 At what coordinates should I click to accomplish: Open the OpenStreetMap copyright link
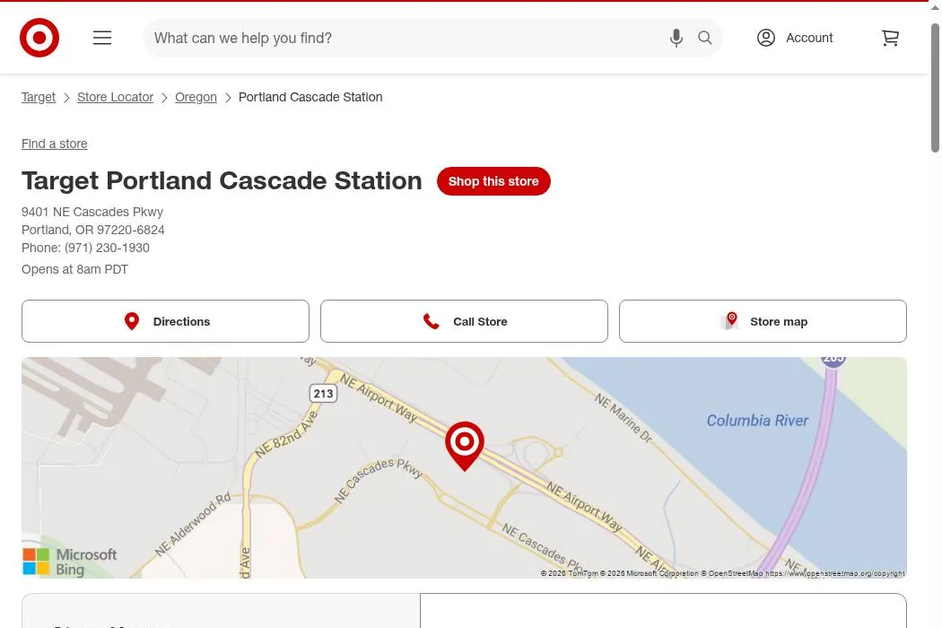834,573
